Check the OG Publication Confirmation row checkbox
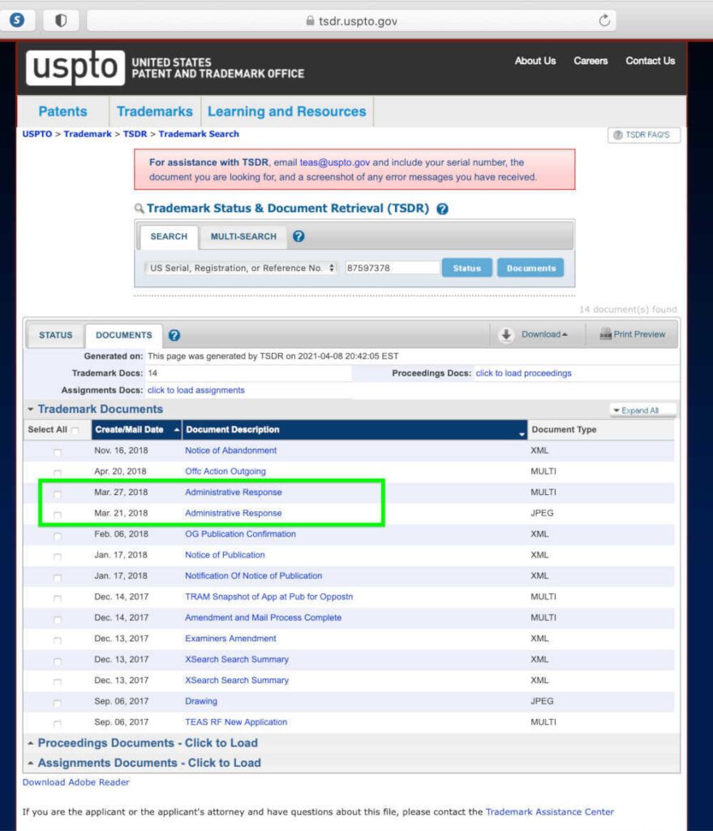Screen dimensions: 713x831 click(x=58, y=536)
